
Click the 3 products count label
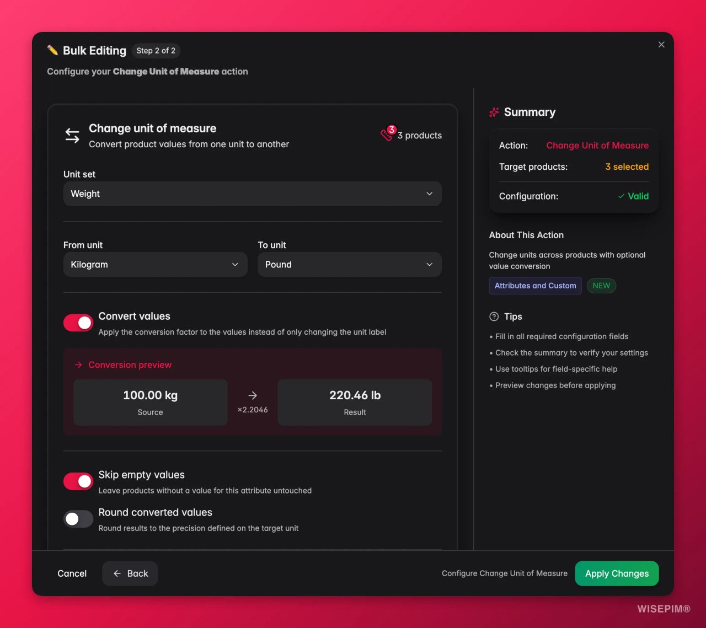pyautogui.click(x=420, y=136)
